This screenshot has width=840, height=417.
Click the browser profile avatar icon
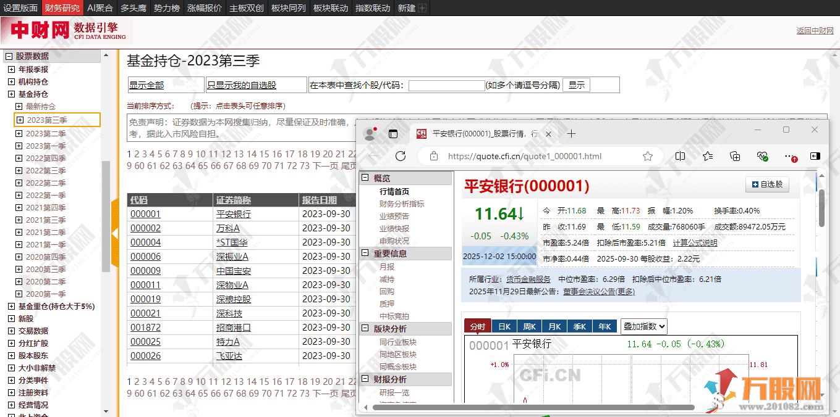(x=370, y=133)
